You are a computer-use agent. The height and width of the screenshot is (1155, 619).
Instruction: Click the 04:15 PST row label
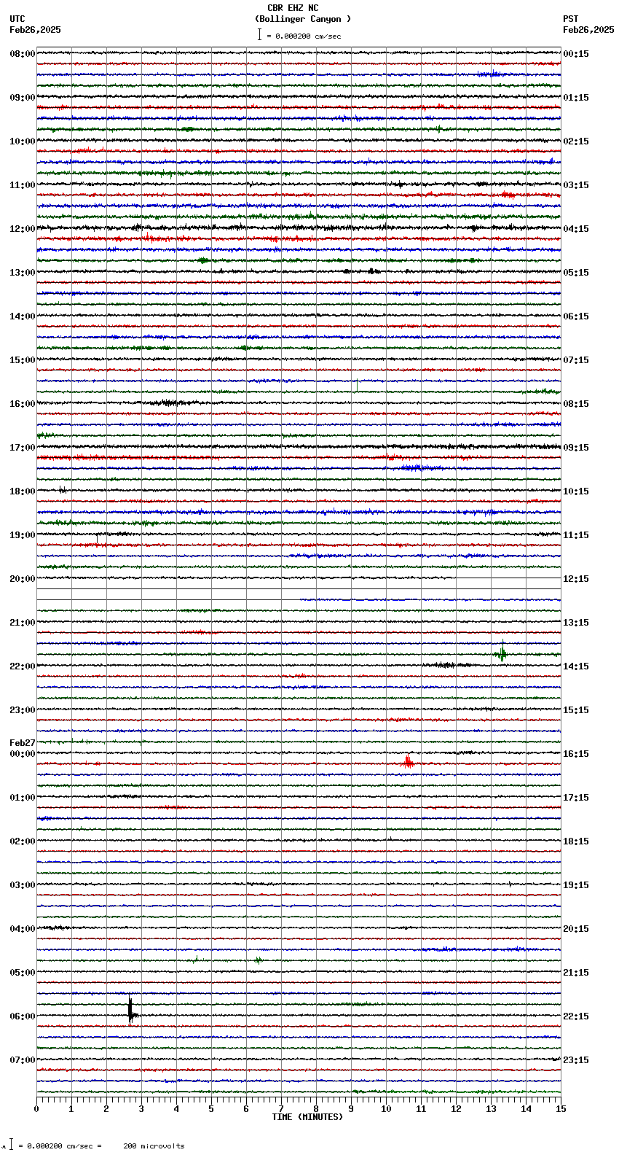tap(576, 229)
